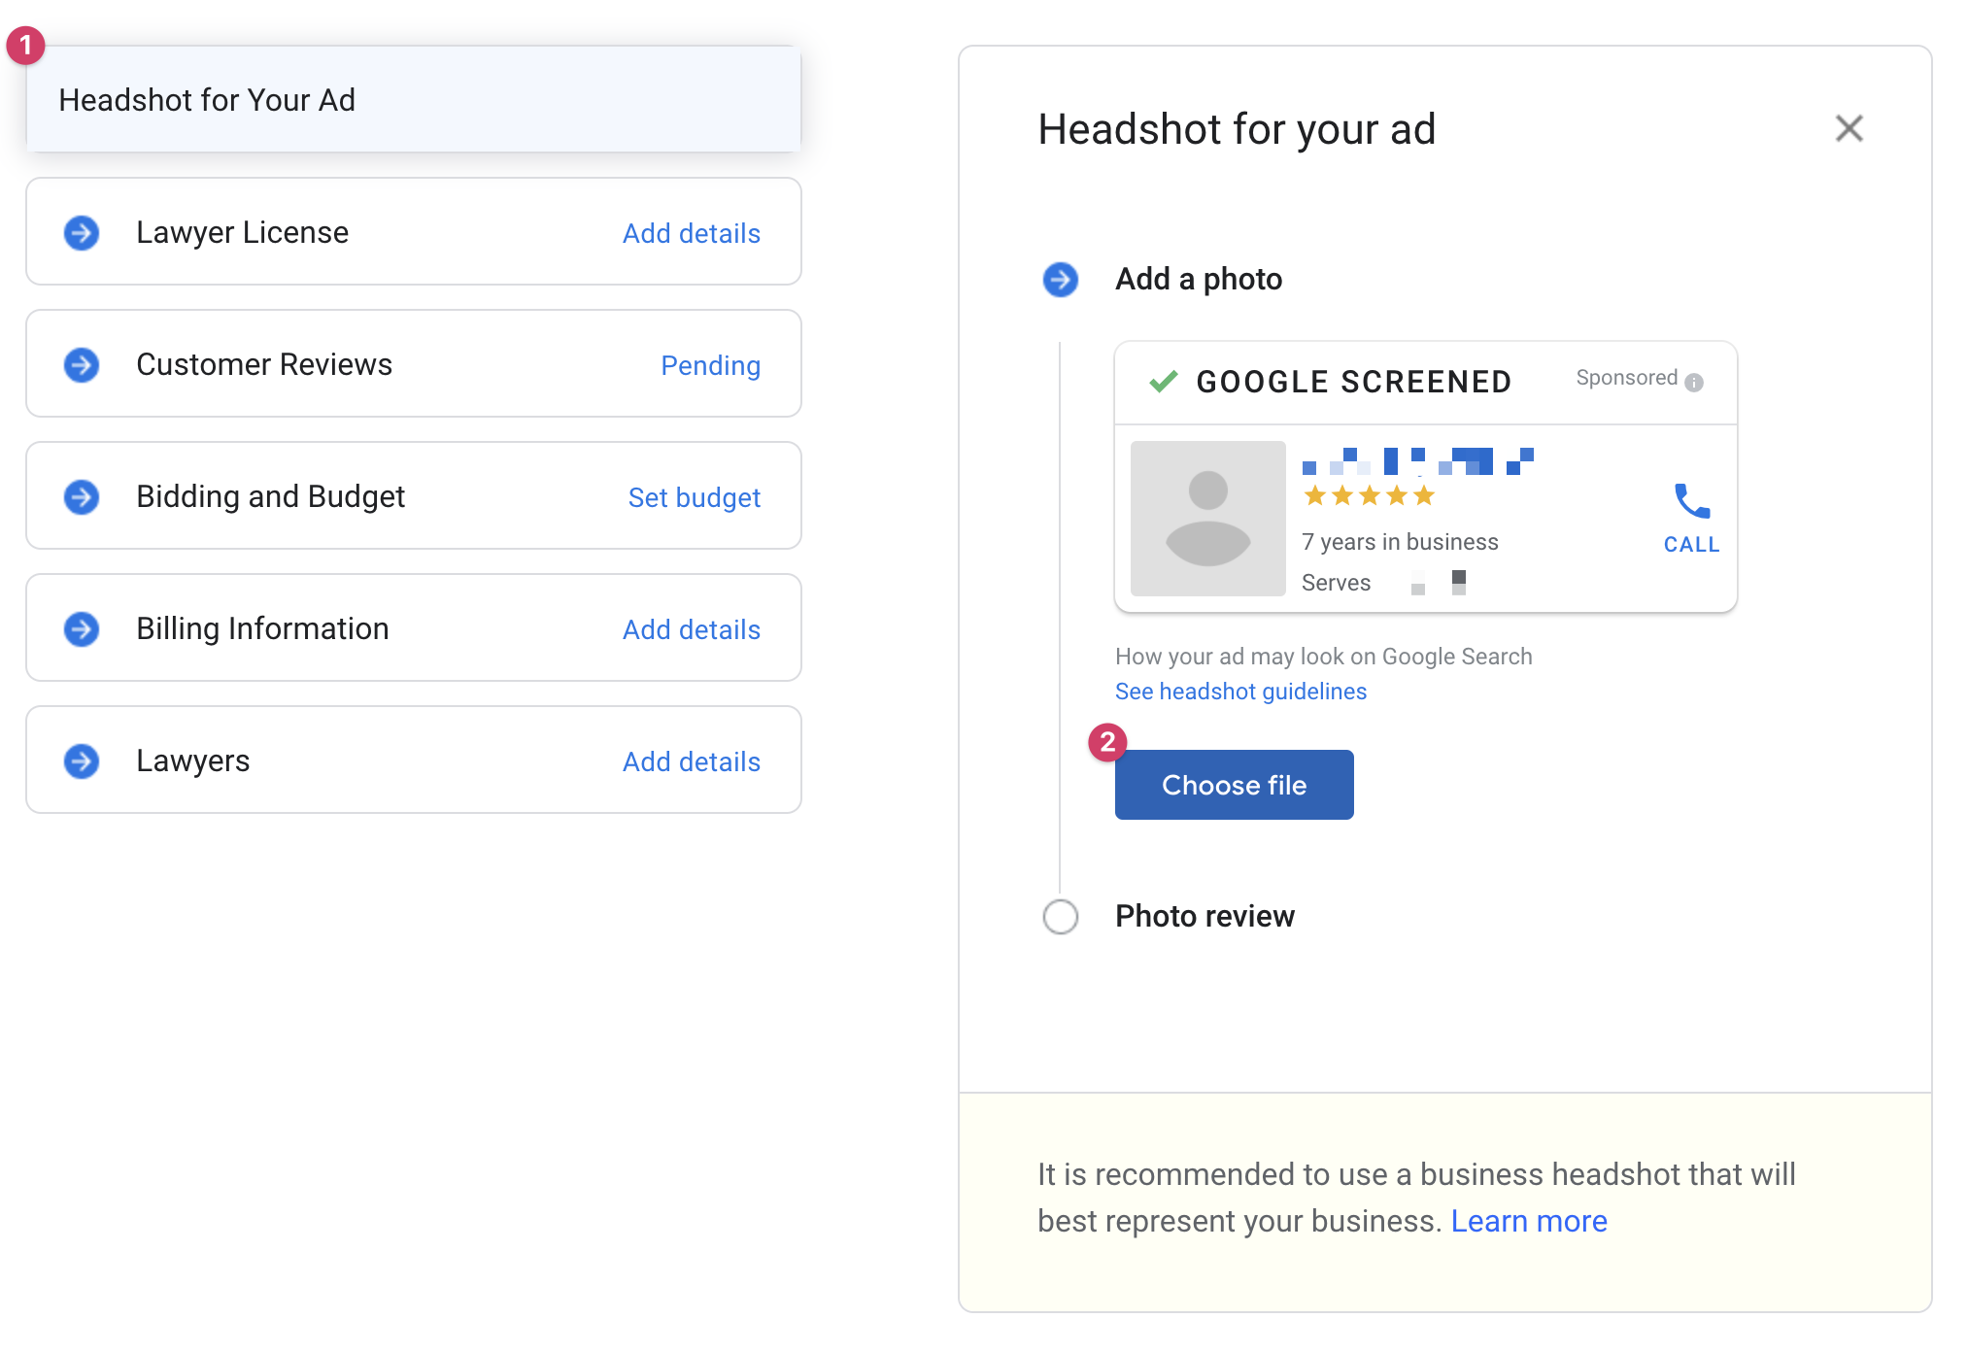Screen dimensions: 1968x1352
Task: Click the Bidding and Budget arrow icon
Action: pos(82,497)
